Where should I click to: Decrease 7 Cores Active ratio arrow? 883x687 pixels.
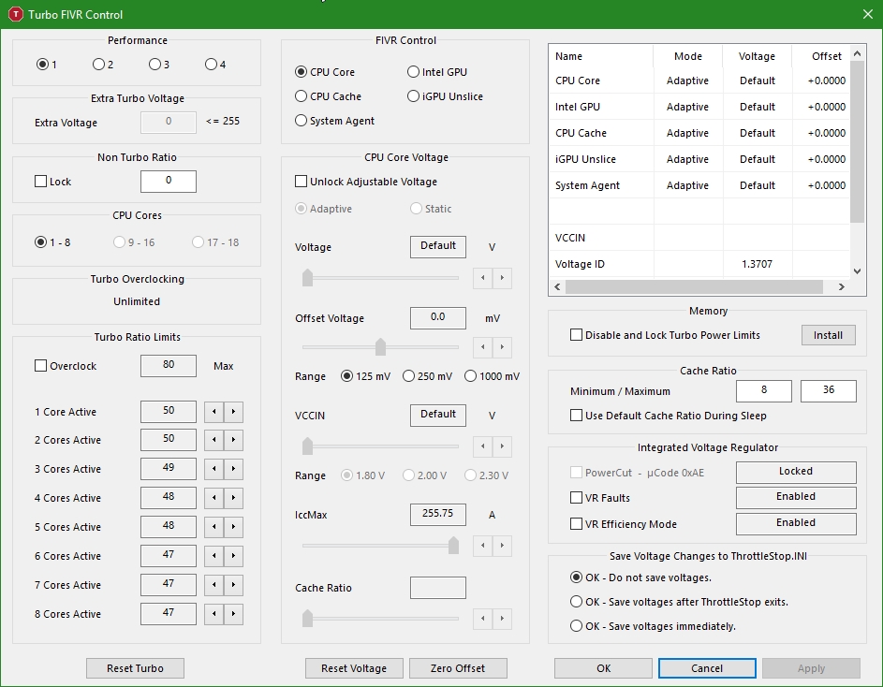214,585
